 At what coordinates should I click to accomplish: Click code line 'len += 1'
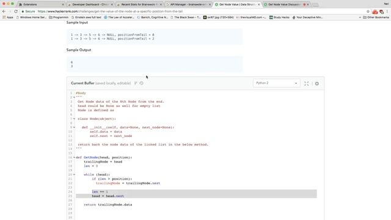coord(100,192)
